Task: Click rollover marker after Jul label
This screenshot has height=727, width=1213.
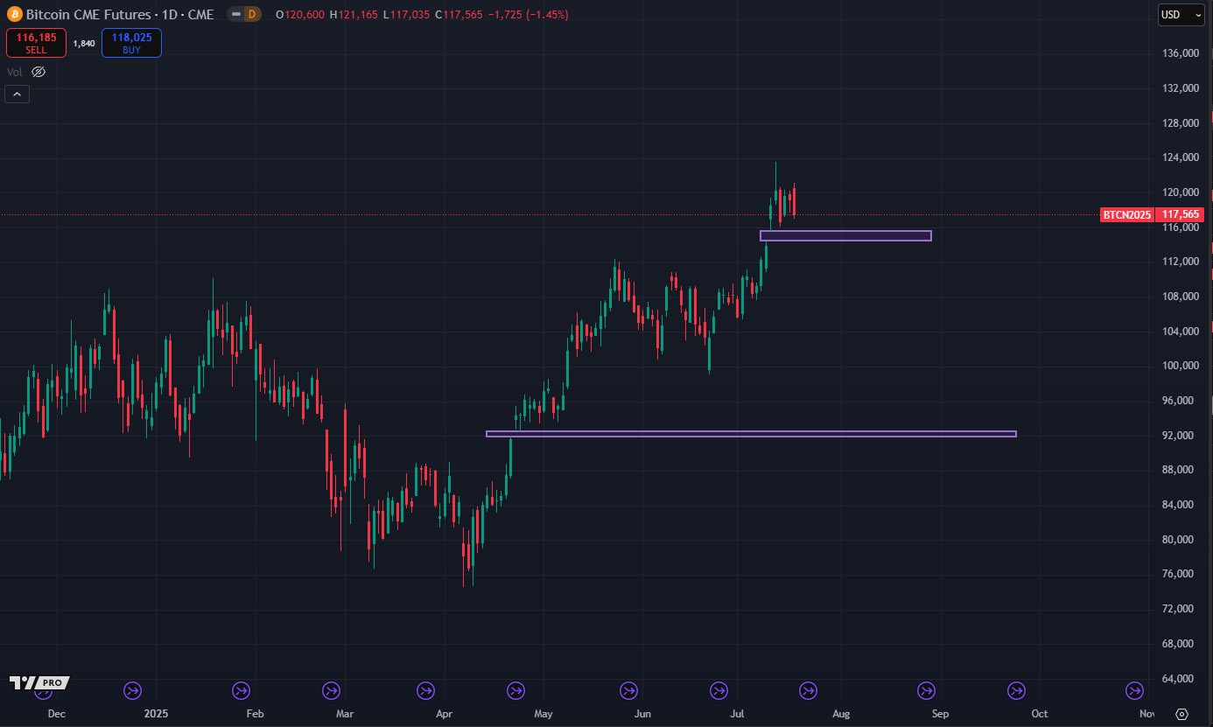Action: click(808, 691)
